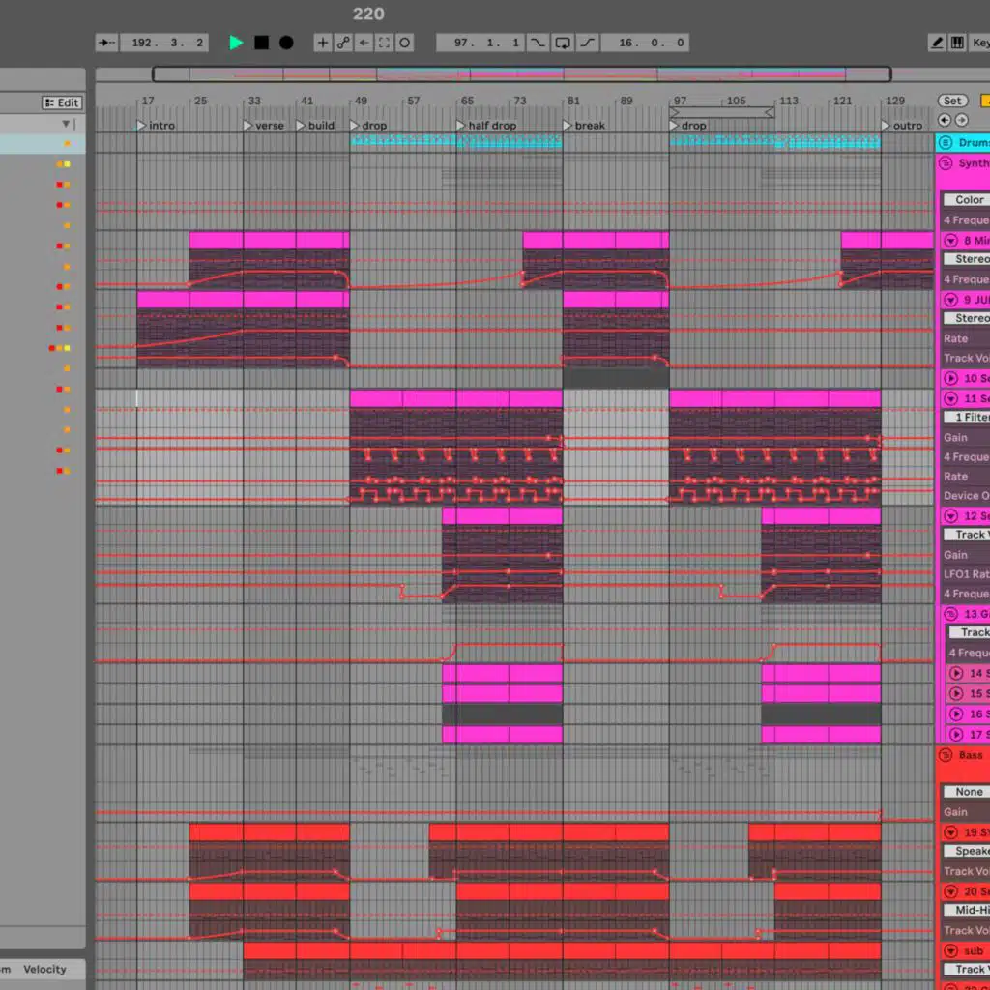Open the Speaker automation device chooser
The image size is (990, 990).
(x=967, y=851)
